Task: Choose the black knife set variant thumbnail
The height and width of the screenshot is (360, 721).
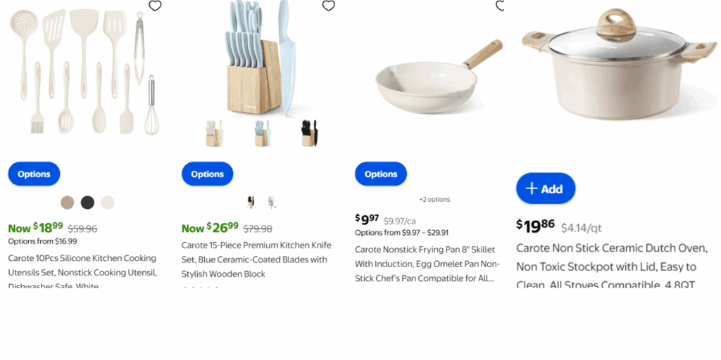Action: (x=309, y=133)
